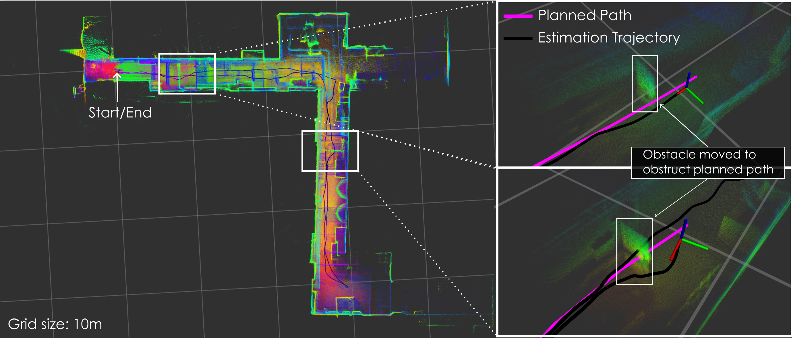Click the coordinate axes marker in the upper inset
Screen dimensions: 793x338
tap(687, 88)
